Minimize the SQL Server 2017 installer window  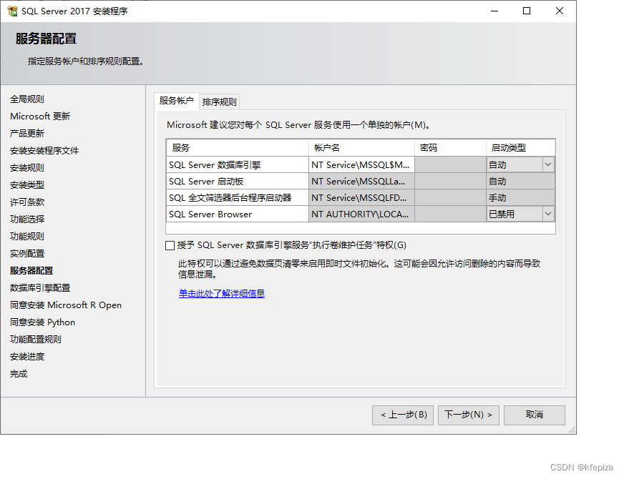[x=494, y=11]
